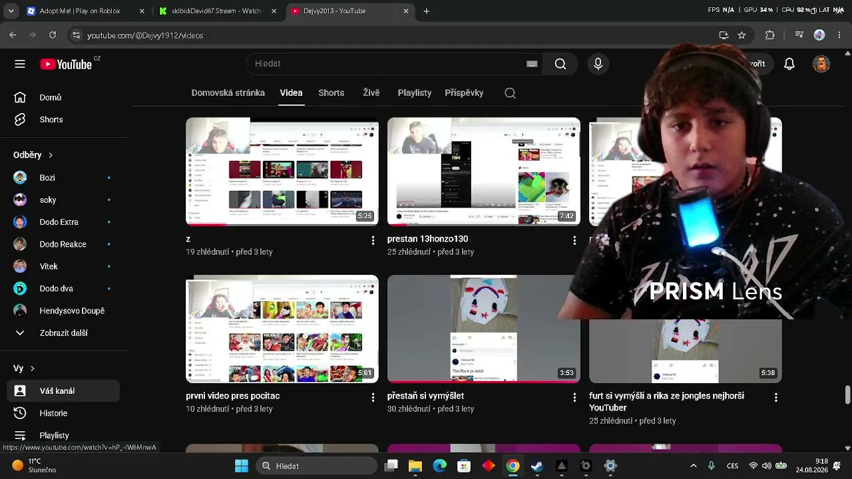Play the 5:25 video thumbnail "z"
This screenshot has height=479, width=852.
pyautogui.click(x=282, y=172)
